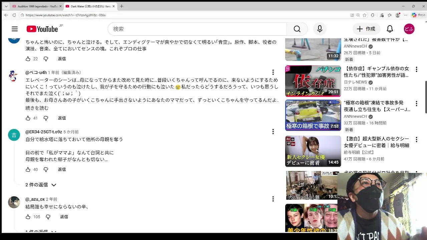The height and width of the screenshot is (240, 427).
Task: Like @ペコ-u4h's comment
Action: click(x=28, y=118)
